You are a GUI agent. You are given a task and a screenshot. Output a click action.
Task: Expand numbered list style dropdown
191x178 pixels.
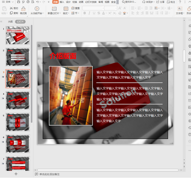pyautogui.click(x=142, y=8)
